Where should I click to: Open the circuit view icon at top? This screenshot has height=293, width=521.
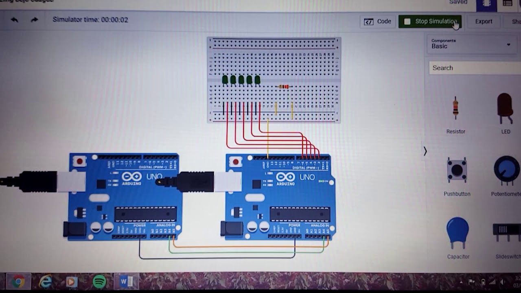[x=486, y=4]
